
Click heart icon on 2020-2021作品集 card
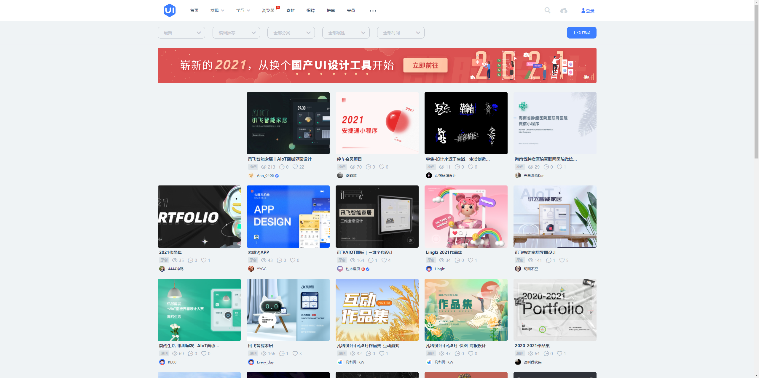tap(559, 353)
